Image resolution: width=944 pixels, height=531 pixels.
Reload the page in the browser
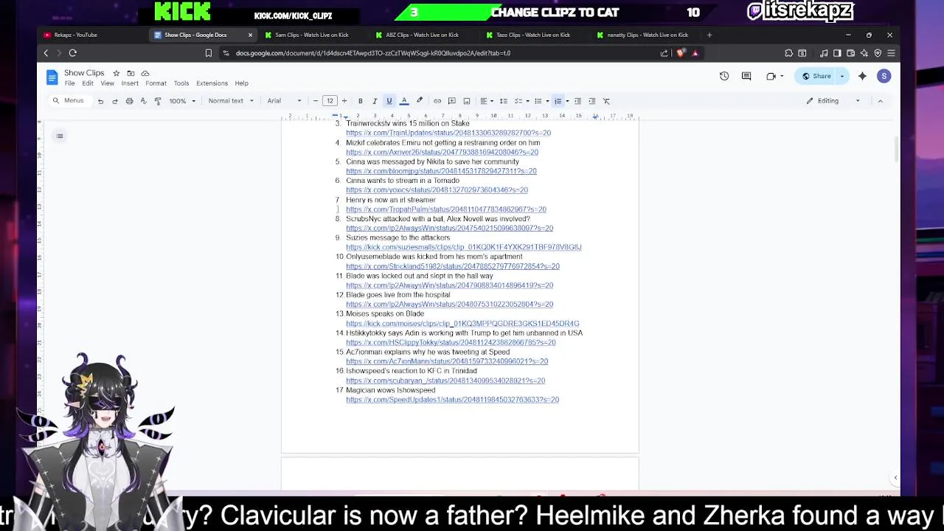(72, 53)
